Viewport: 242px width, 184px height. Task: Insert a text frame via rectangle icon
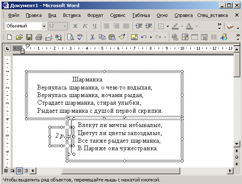195,37
